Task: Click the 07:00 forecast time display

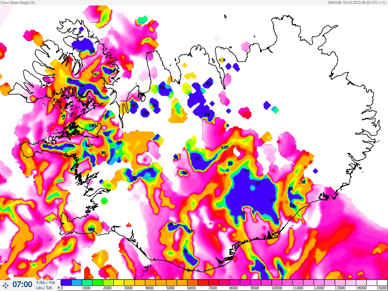Action: pos(22,284)
